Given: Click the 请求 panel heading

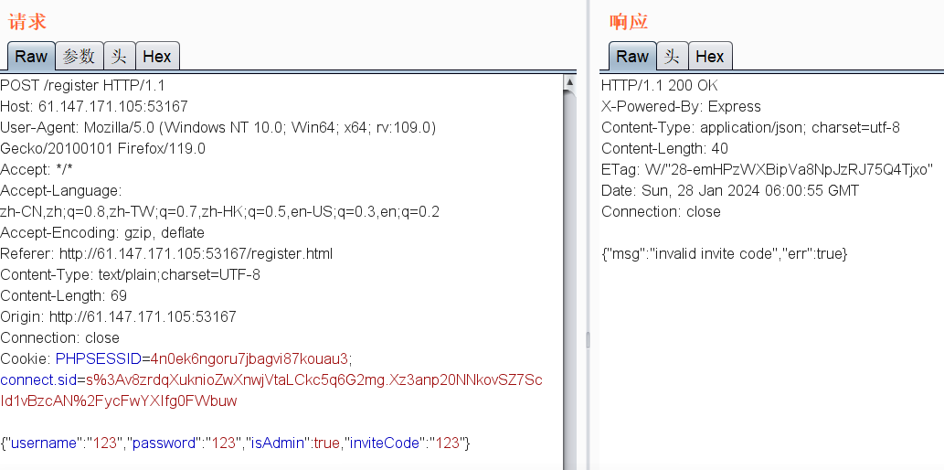Looking at the screenshot, I should pos(27,22).
